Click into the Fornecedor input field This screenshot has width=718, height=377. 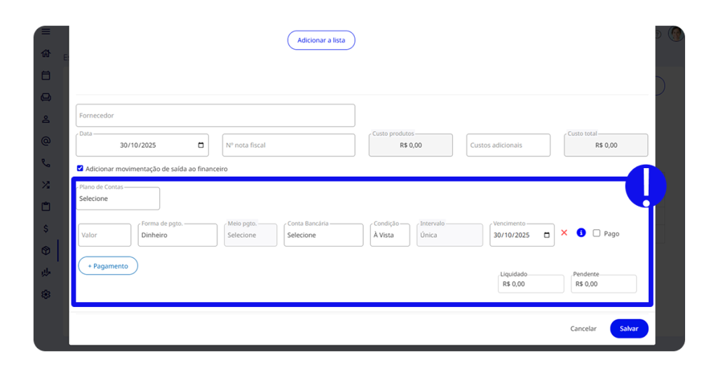tap(215, 116)
